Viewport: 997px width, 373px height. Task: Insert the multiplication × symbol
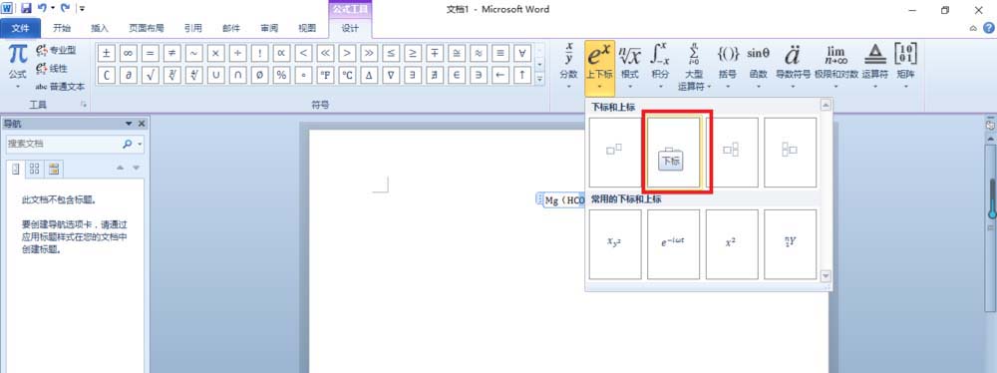(215, 53)
